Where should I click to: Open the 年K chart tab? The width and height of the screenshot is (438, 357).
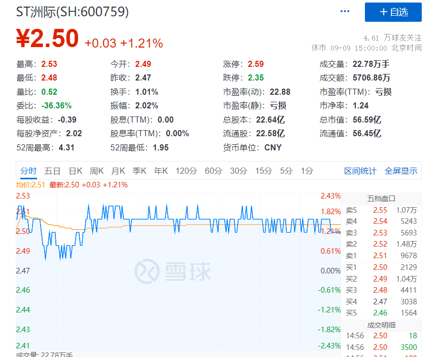click(161, 171)
